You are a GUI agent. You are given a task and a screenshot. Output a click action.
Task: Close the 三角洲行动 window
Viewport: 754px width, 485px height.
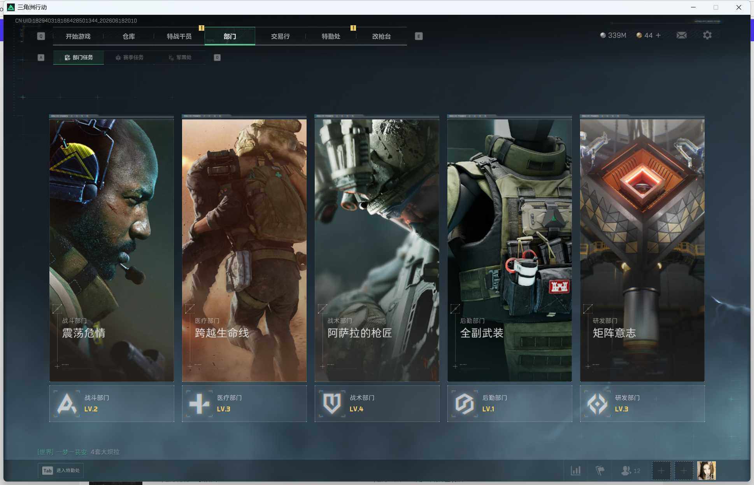[x=739, y=7]
